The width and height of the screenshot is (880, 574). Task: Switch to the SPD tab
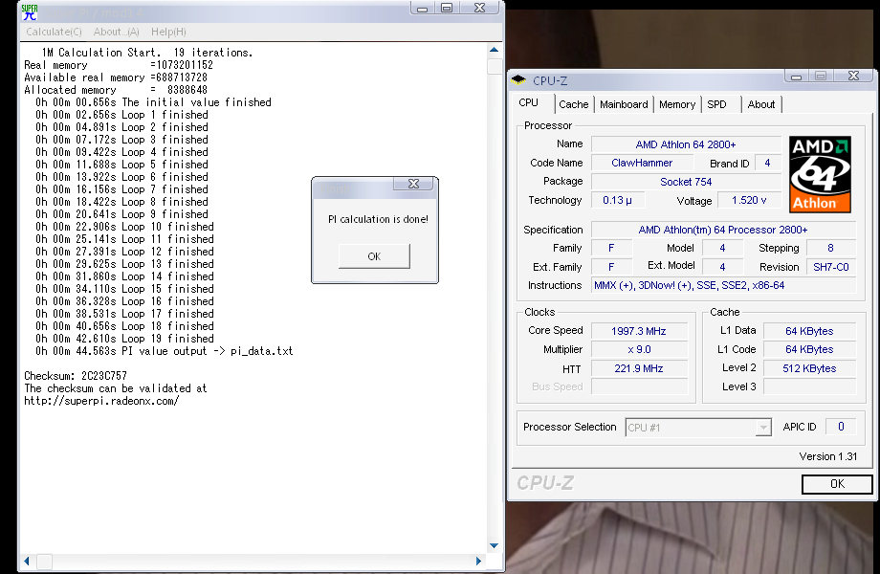pyautogui.click(x=716, y=104)
